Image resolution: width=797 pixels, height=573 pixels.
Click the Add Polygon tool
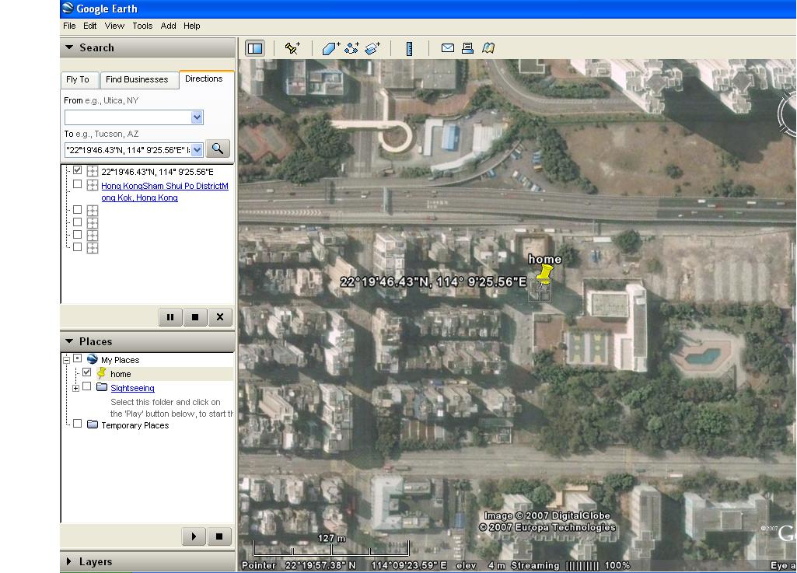tap(330, 48)
